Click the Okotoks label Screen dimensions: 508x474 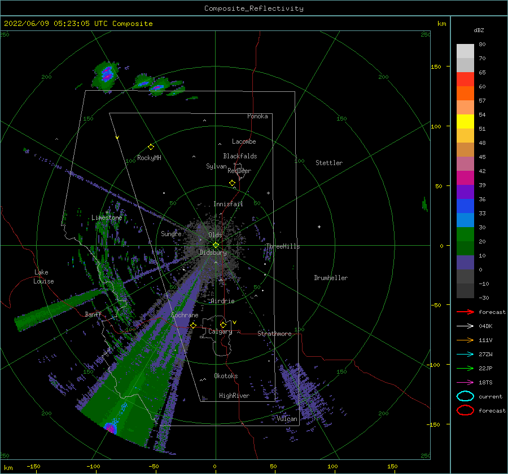coord(226,375)
